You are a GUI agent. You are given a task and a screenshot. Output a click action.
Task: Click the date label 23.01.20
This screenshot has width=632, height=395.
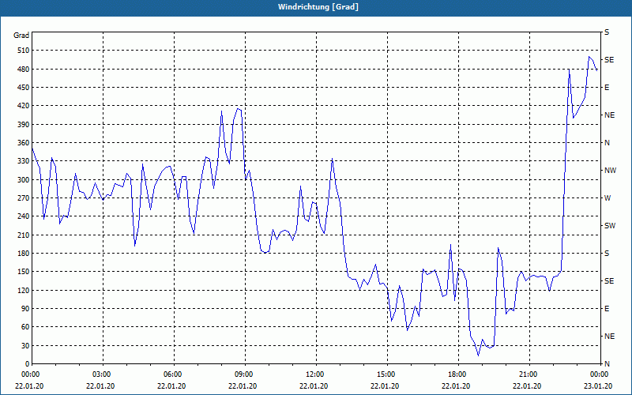(598, 386)
